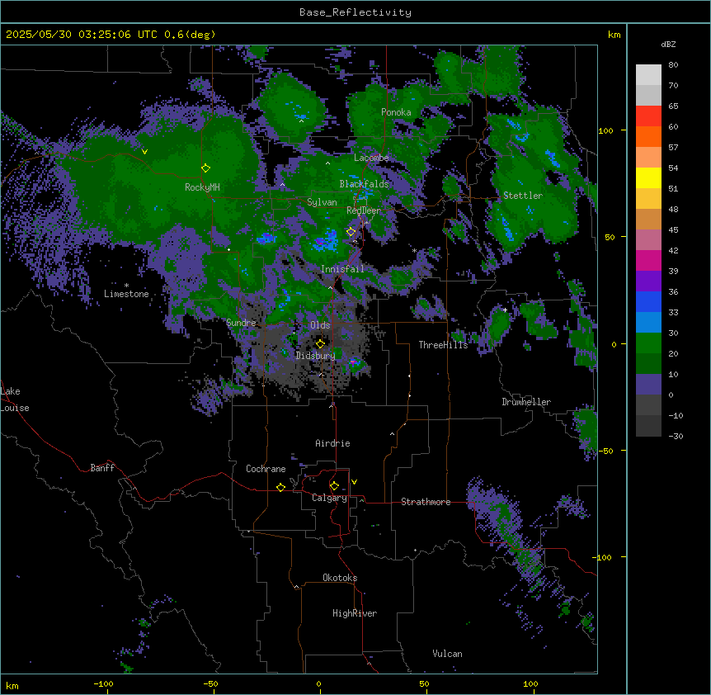
Task: Select the royal blue legend swatch above 33
Action: (x=648, y=301)
